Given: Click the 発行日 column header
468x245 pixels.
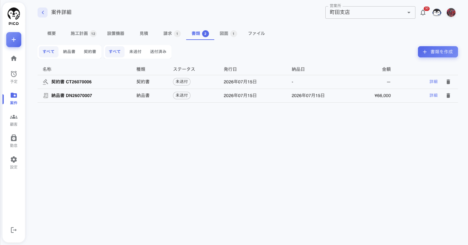Looking at the screenshot, I should pyautogui.click(x=230, y=69).
